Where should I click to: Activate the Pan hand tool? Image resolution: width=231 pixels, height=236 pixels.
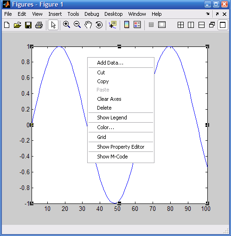[88, 25]
